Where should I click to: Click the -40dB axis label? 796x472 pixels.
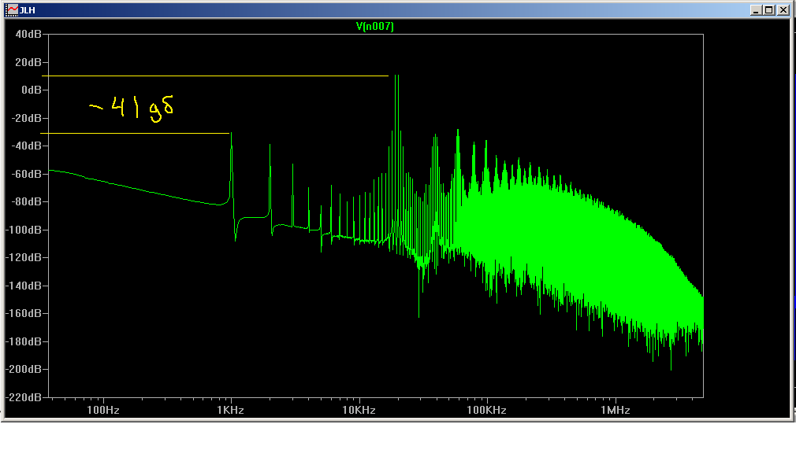[26, 146]
